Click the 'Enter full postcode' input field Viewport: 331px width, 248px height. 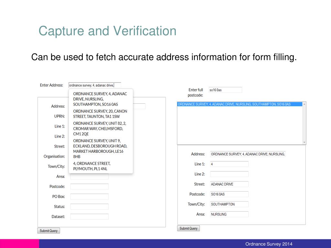(x=225, y=90)
